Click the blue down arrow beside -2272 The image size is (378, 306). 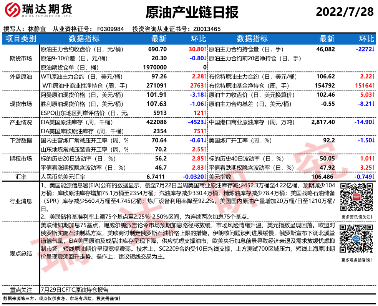pos(373,49)
